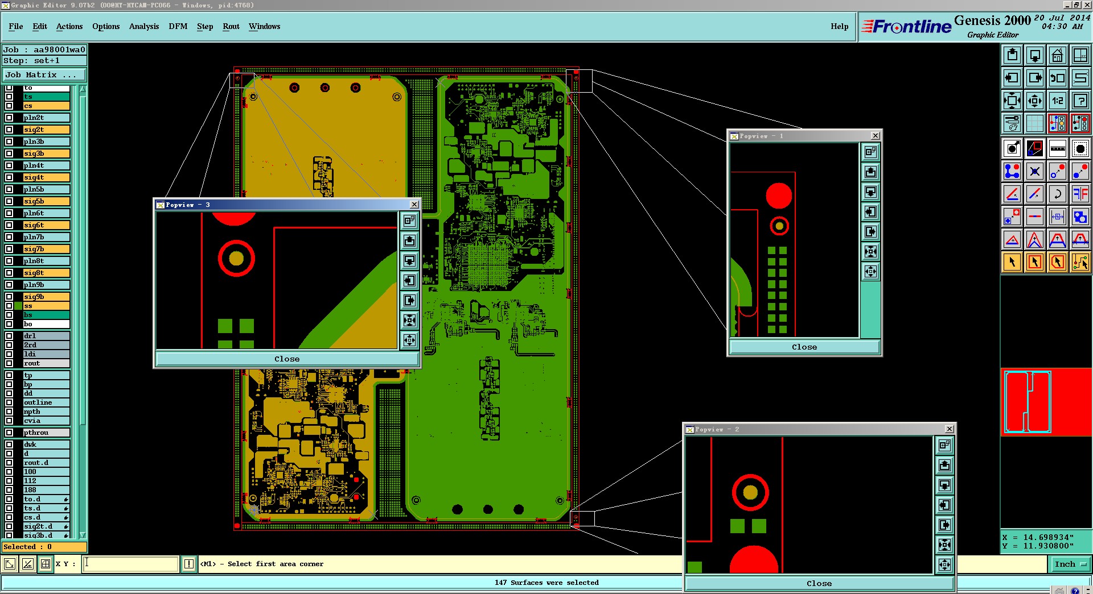This screenshot has height=594, width=1093.
Task: Toggle the checkbox for layer pln2t
Action: pyautogui.click(x=9, y=118)
